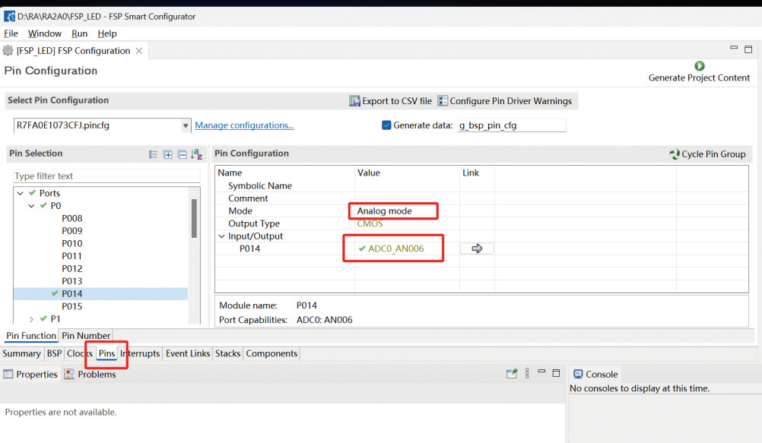Viewport: 762px width, 443px height.
Task: Select the Pin Function tab
Action: click(x=31, y=336)
